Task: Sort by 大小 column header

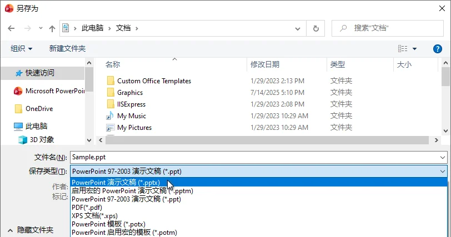Action: click(404, 64)
